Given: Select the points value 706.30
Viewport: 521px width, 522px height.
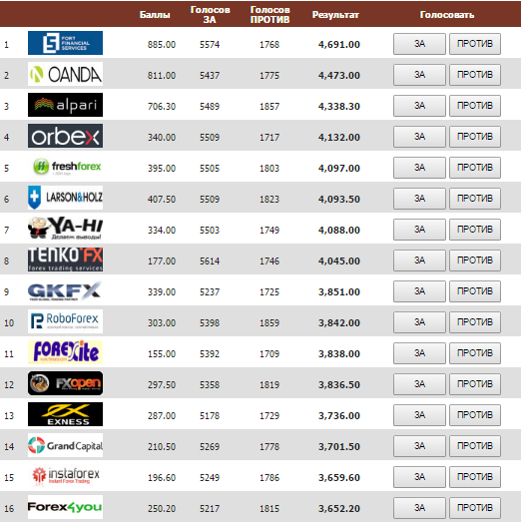Looking at the screenshot, I should coord(162,106).
